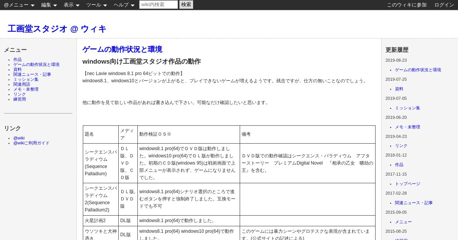The width and height of the screenshot is (458, 240).
Task: Open 練習用 in the left menu
Action: [19, 99]
